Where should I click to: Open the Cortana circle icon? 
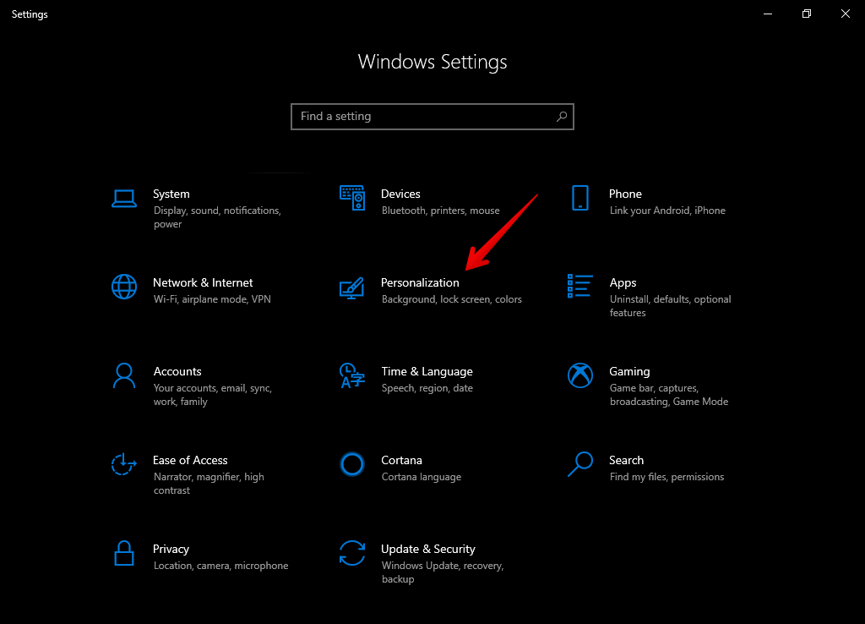(x=352, y=464)
